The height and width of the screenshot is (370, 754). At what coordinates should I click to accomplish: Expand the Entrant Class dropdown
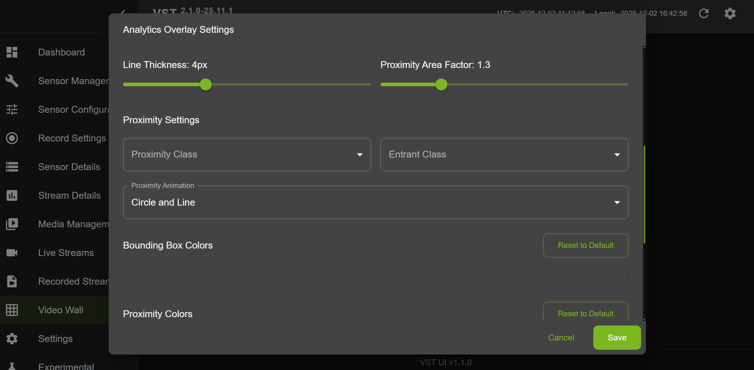[504, 155]
